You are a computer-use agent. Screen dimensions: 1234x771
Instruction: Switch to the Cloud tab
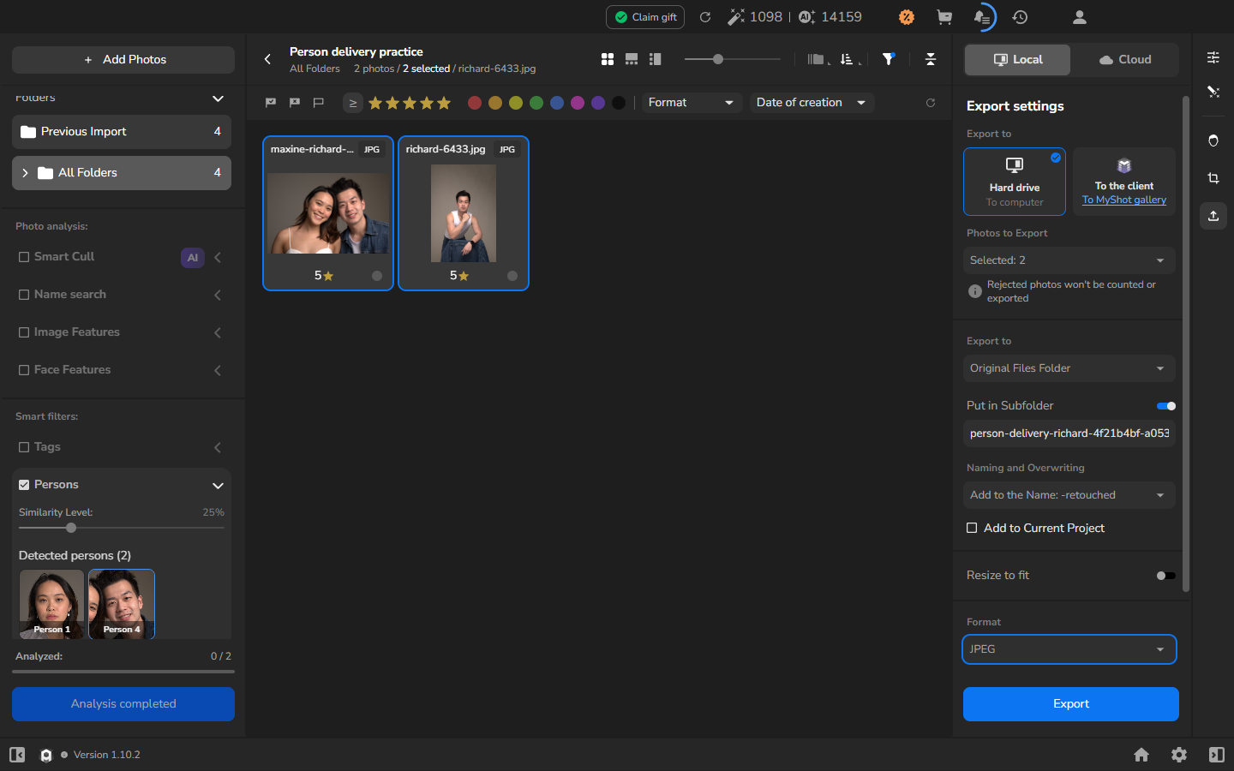1125,60
